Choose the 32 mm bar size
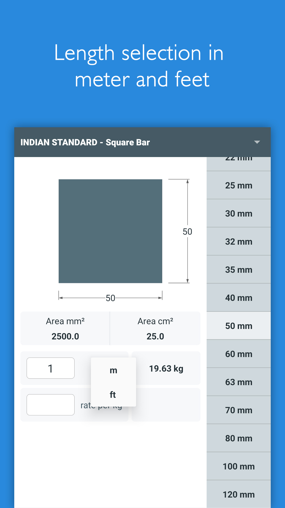 pos(238,242)
